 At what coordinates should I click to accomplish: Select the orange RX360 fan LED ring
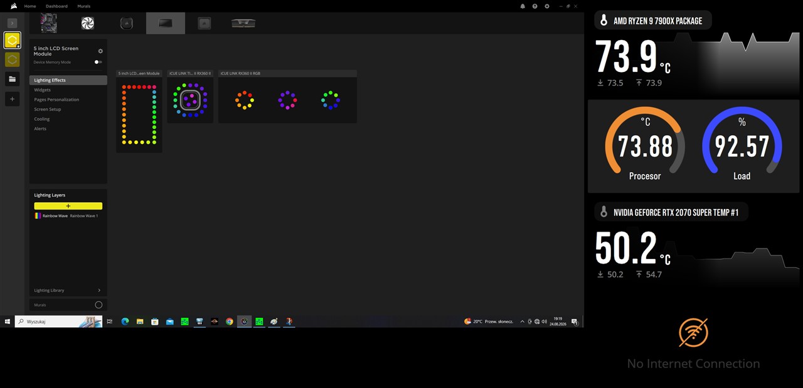[245, 100]
